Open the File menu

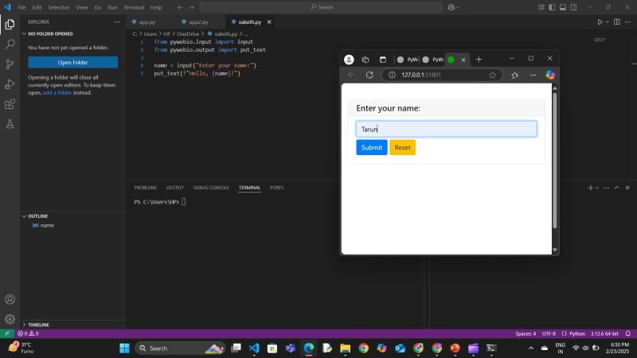[21, 7]
